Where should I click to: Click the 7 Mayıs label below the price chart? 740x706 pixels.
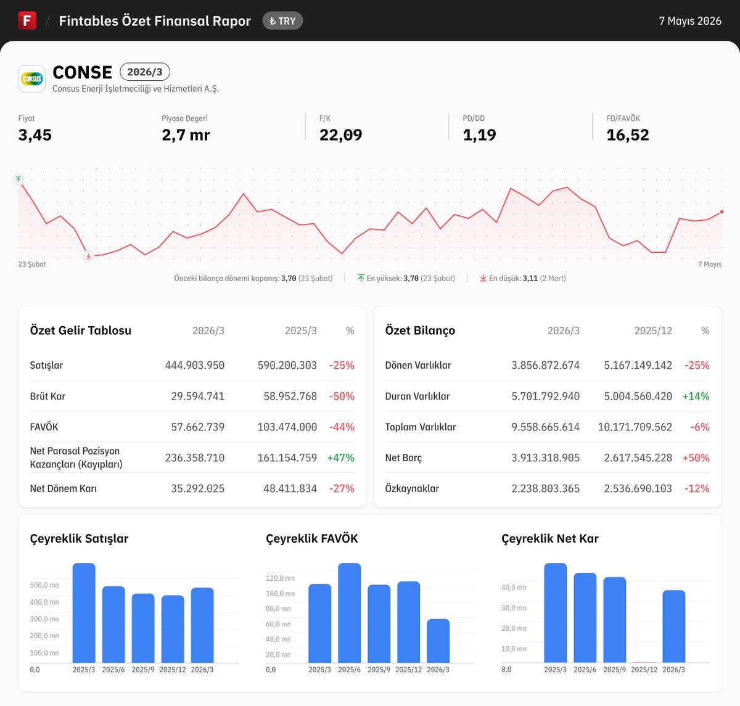pyautogui.click(x=710, y=265)
